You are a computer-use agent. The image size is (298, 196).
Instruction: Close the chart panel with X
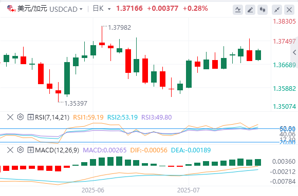(289, 10)
